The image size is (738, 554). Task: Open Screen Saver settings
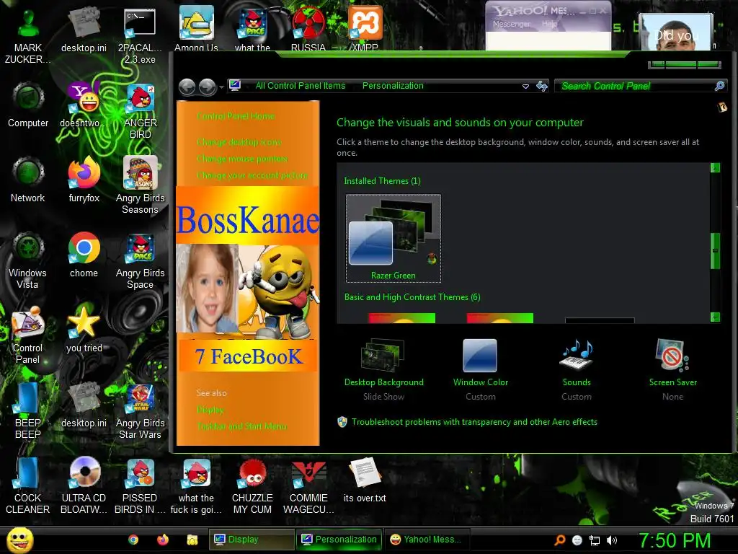pyautogui.click(x=673, y=369)
